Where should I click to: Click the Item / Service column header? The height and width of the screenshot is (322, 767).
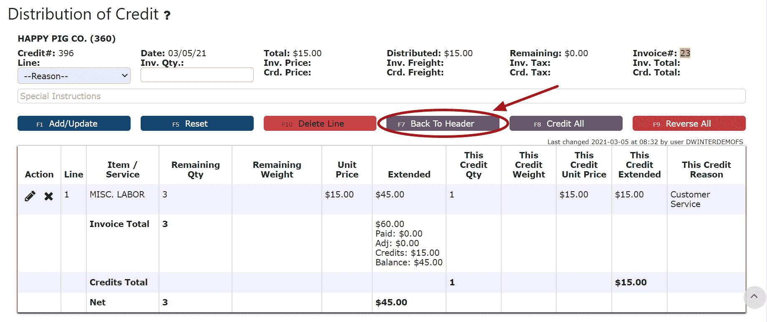click(x=122, y=170)
